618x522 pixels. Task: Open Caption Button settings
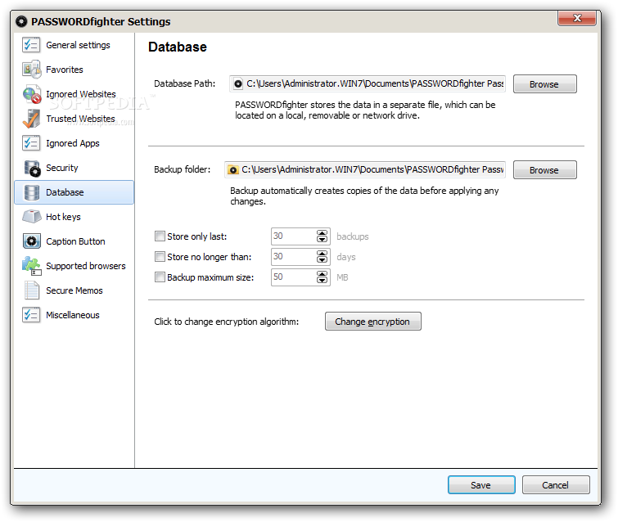75,241
